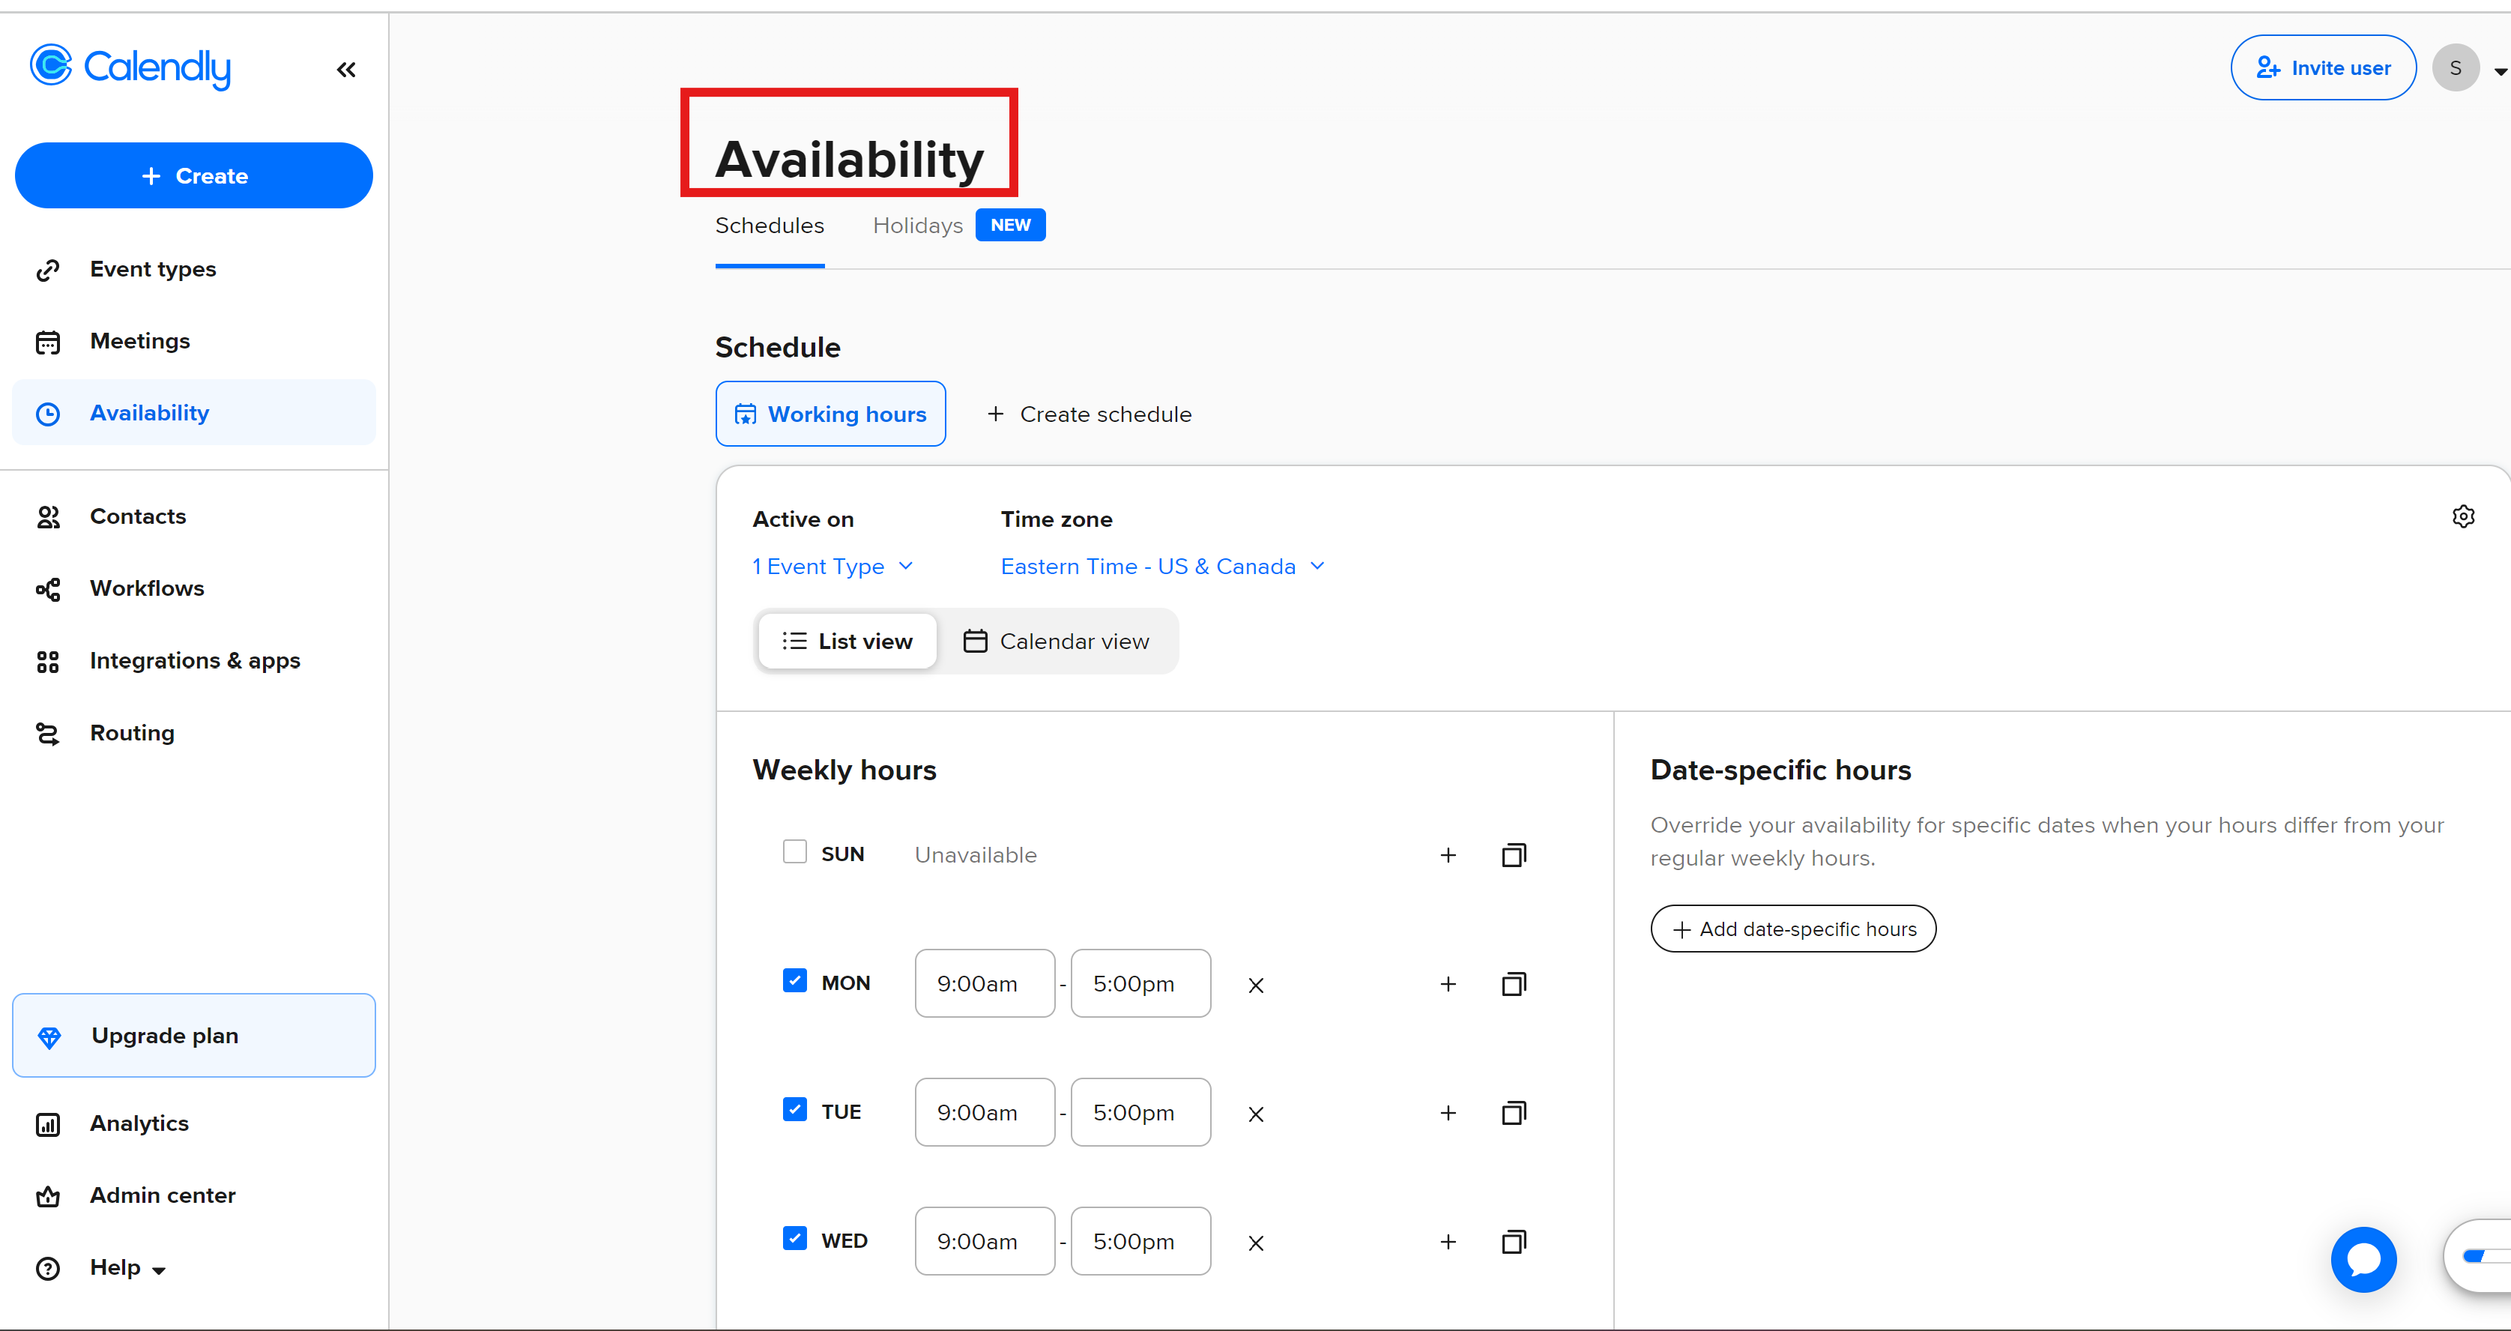Collapse the sidebar with double-chevron icon
This screenshot has width=2511, height=1331.
346,69
